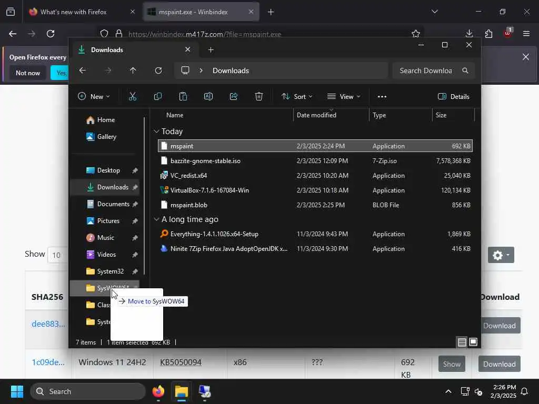Image resolution: width=539 pixels, height=404 pixels.
Task: Click the Paste icon in Explorer toolbar
Action: pyautogui.click(x=183, y=97)
